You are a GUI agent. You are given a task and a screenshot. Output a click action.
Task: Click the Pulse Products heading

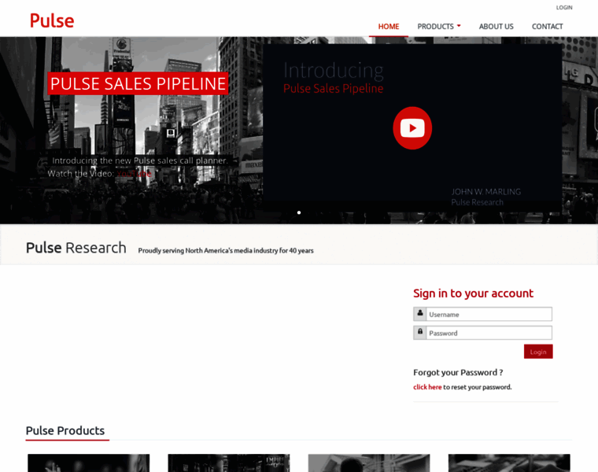tap(65, 430)
